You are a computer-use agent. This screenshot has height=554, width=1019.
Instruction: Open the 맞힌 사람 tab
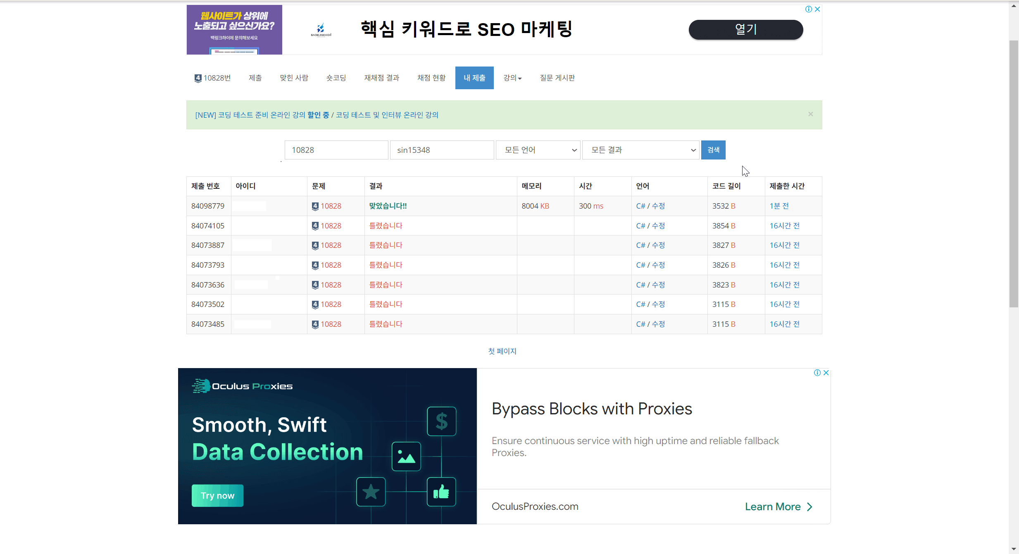pos(294,78)
